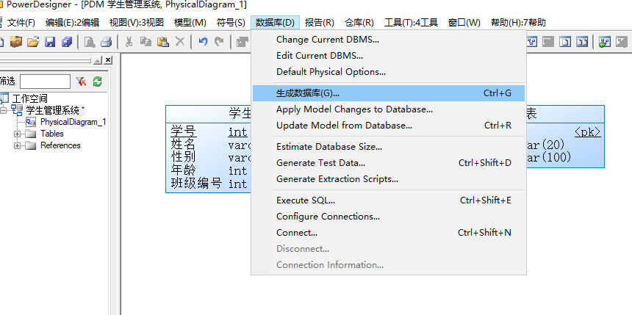Collapse the 学生管理系统 tree node
This screenshot has width=632, height=315.
coord(3,110)
